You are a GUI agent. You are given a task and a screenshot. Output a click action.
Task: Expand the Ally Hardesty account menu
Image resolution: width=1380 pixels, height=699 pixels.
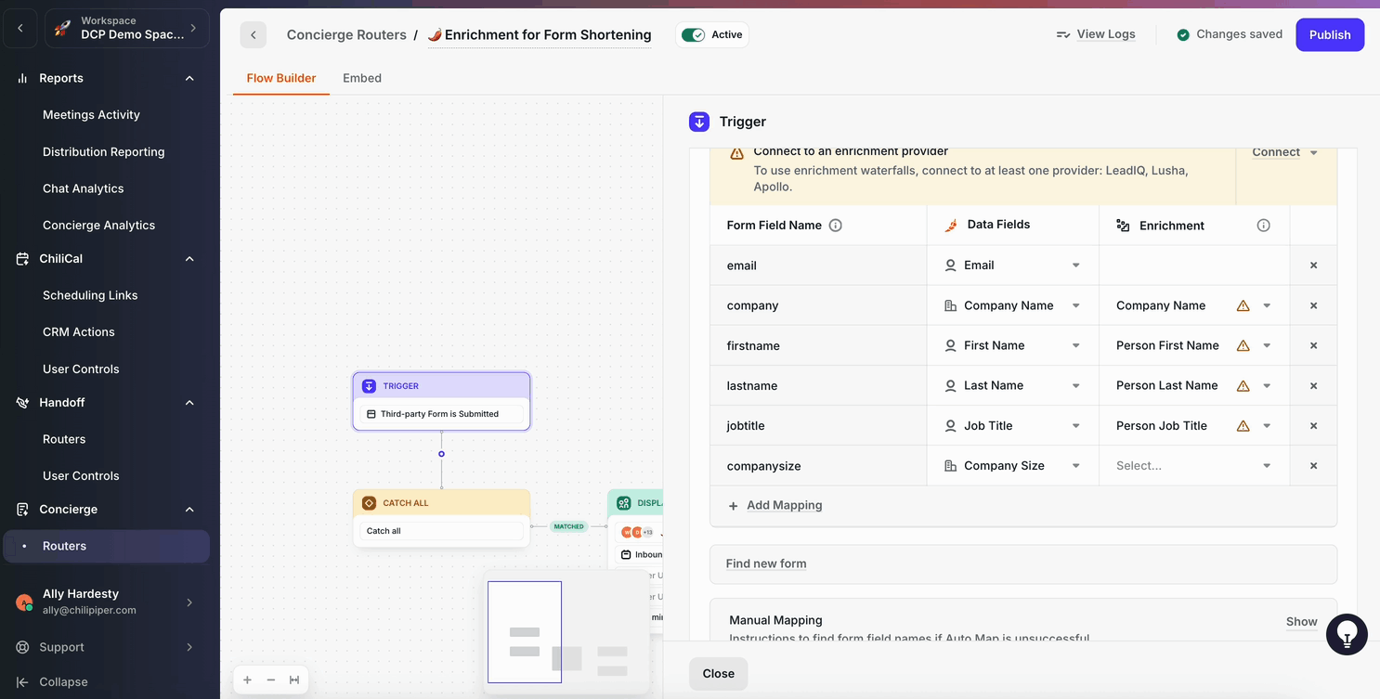(x=189, y=602)
